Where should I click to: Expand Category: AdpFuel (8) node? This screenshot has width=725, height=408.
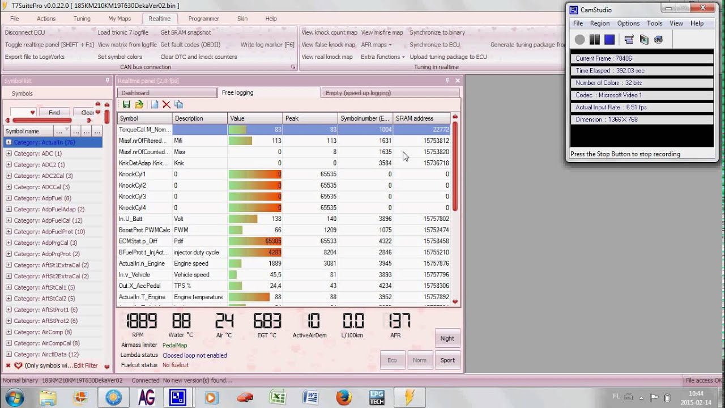(x=8, y=198)
